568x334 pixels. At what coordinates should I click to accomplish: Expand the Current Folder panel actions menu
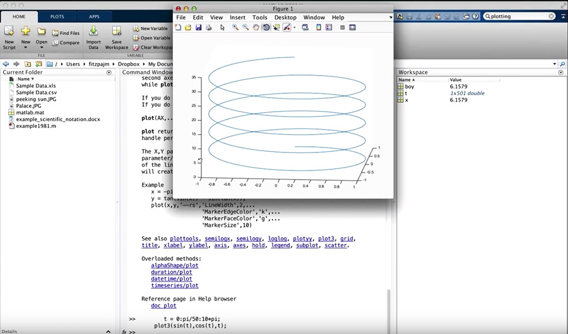pos(109,72)
